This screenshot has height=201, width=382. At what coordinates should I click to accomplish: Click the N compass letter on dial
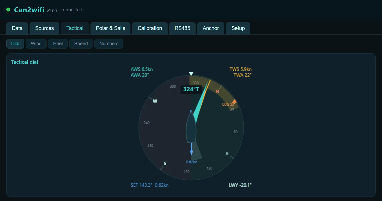click(217, 91)
